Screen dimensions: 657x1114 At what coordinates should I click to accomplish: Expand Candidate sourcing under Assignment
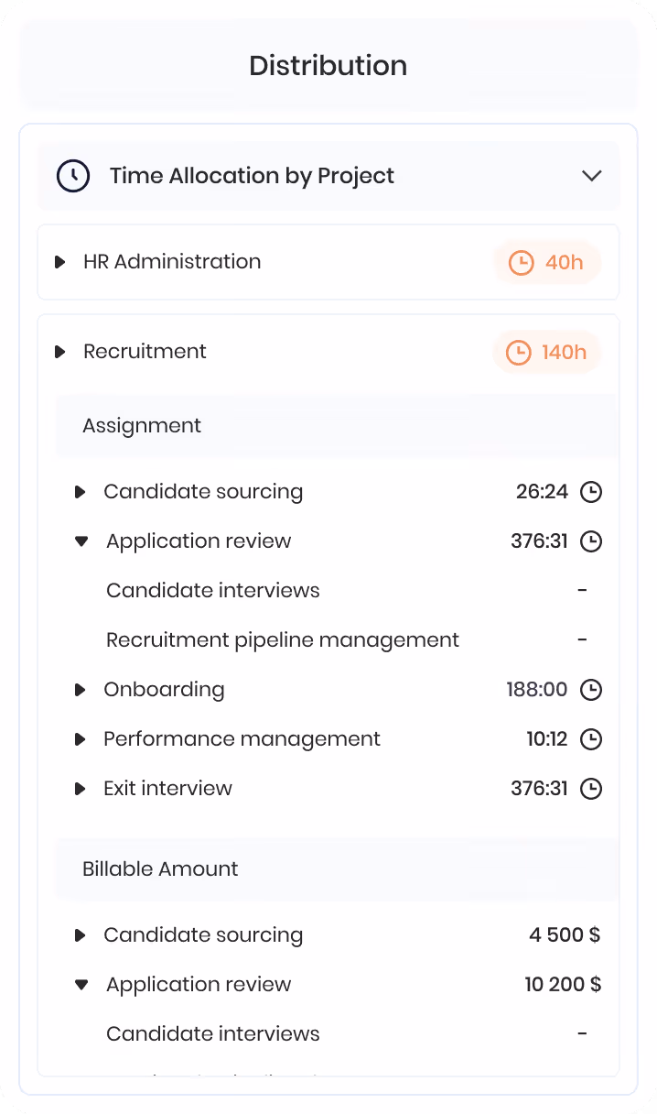pos(81,493)
